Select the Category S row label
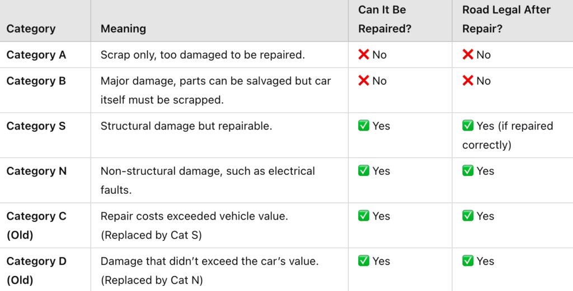 click(x=36, y=126)
